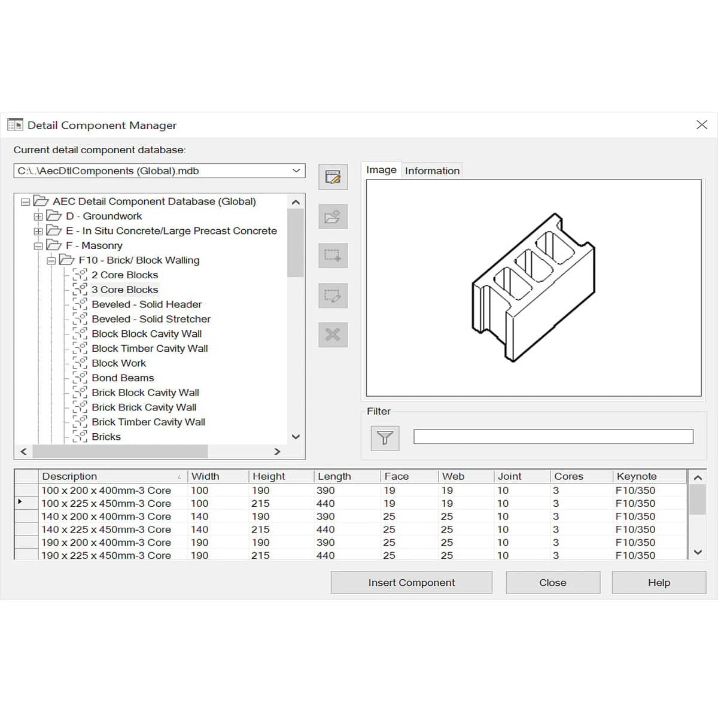The image size is (718, 718).
Task: Click the Delete X icon button
Action: (x=333, y=334)
